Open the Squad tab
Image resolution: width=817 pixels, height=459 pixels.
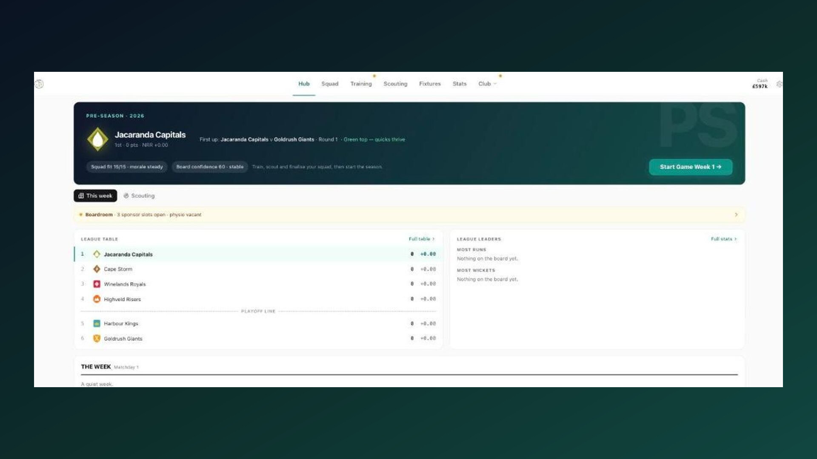click(x=330, y=84)
